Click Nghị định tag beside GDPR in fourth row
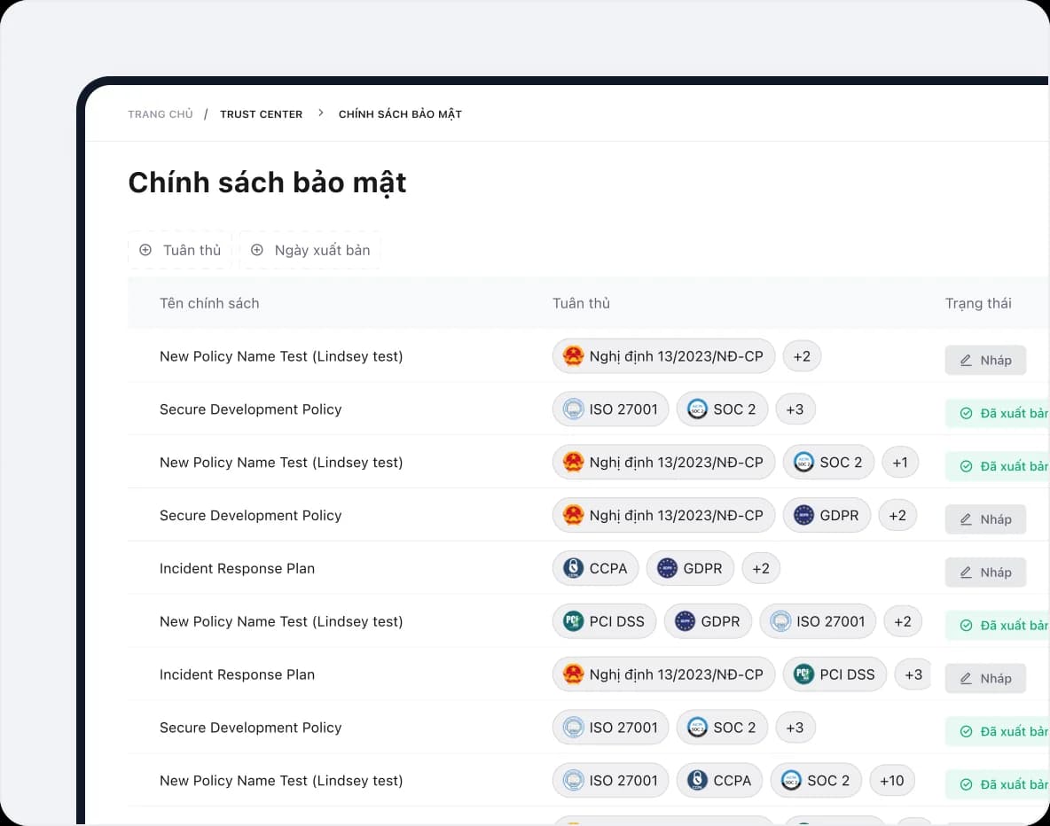Screen dimensions: 1050x826 click(x=663, y=515)
